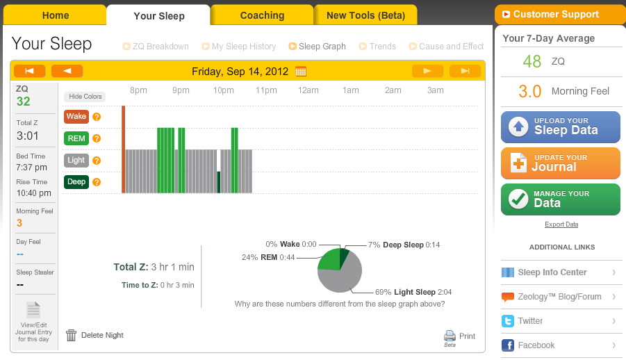Viewport: 626px width, 360px height.
Task: Open the calendar date picker icon
Action: 301,72
